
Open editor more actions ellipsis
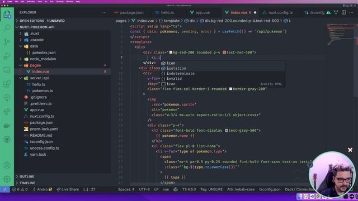click(351, 12)
